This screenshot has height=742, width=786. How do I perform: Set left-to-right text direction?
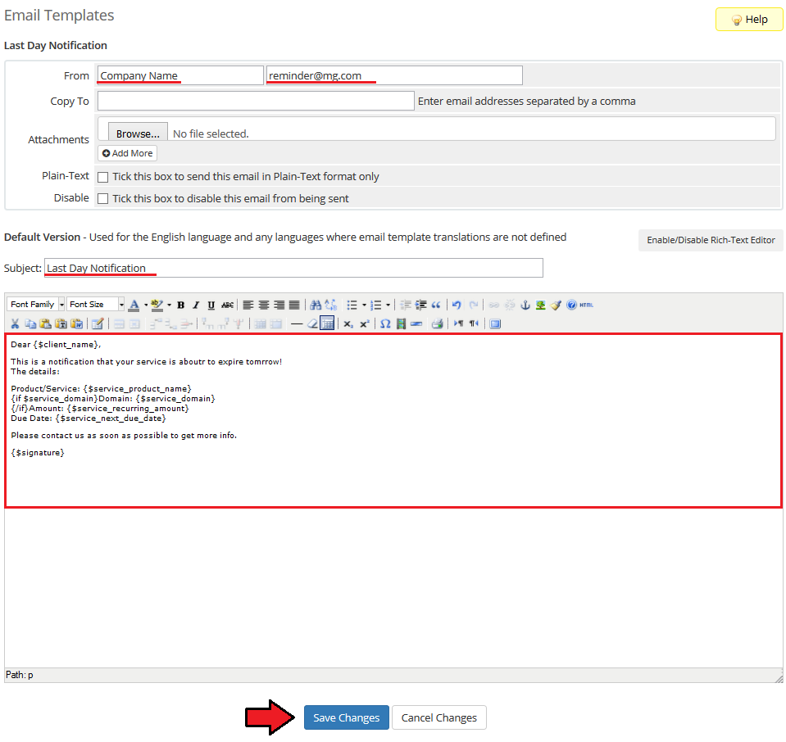[x=458, y=324]
